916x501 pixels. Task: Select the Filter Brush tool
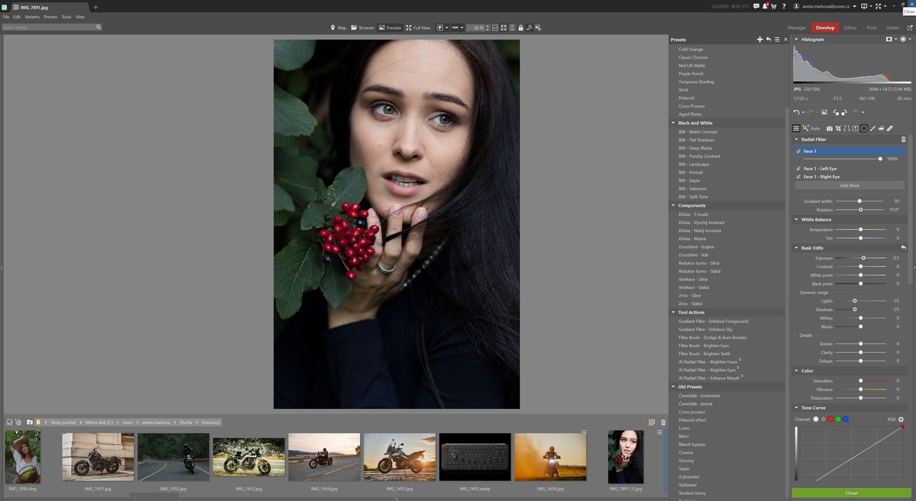point(873,128)
